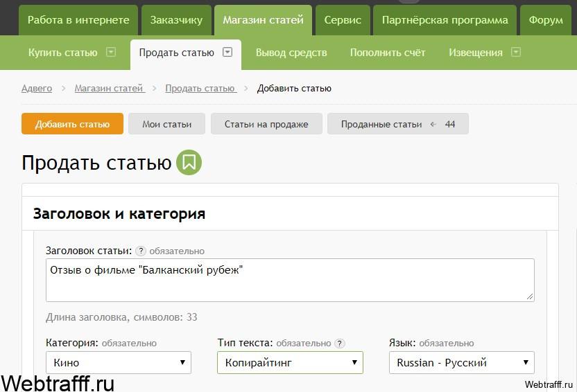Viewport: 577px width, 392px height.
Task: Open the Статьи на продаже button
Action: 266,124
